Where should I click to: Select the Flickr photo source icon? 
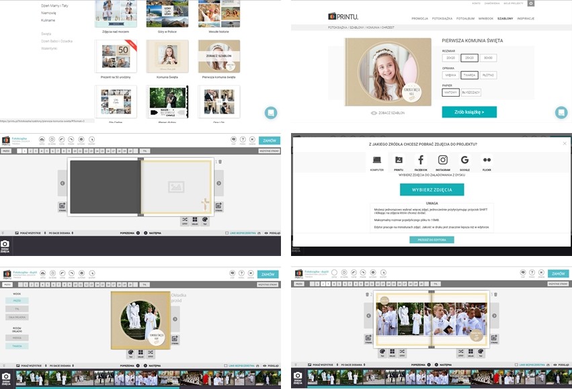click(x=487, y=160)
